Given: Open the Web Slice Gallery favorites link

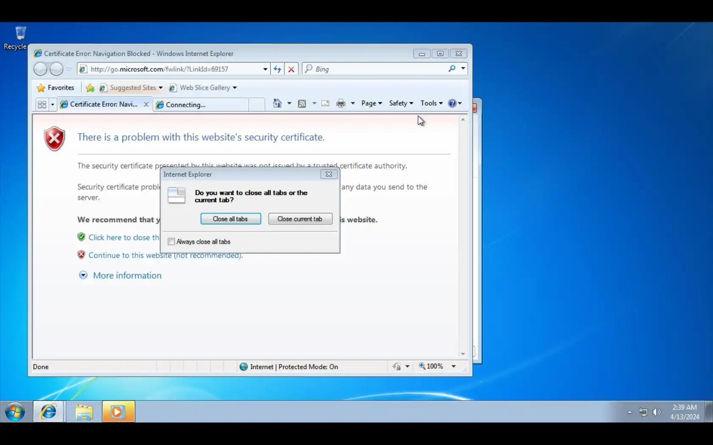Looking at the screenshot, I should point(205,88).
